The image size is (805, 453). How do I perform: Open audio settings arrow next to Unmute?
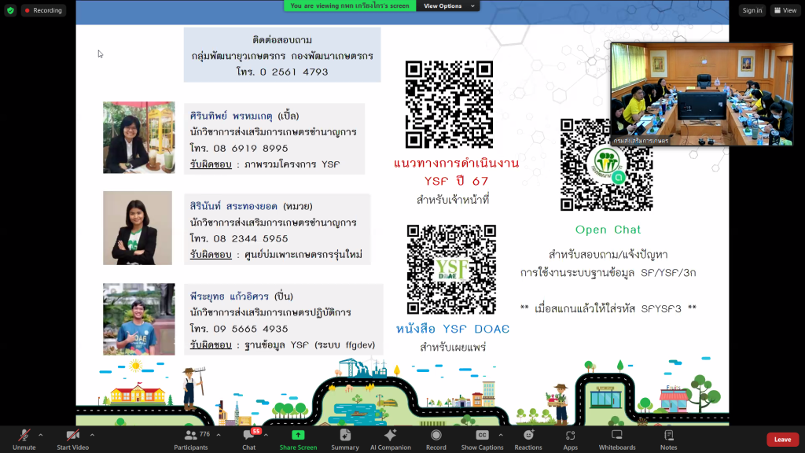tap(41, 435)
